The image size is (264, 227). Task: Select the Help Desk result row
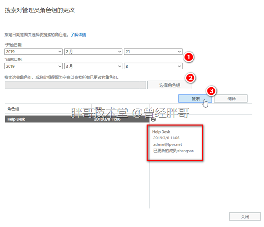[77, 119]
